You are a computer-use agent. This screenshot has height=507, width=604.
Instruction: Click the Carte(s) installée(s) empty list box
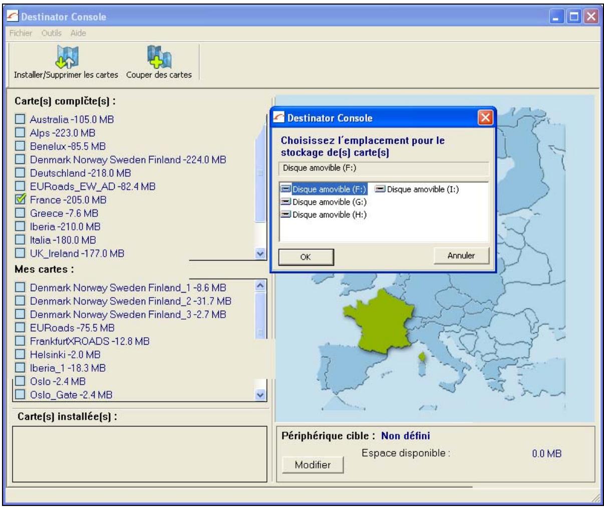coord(140,453)
